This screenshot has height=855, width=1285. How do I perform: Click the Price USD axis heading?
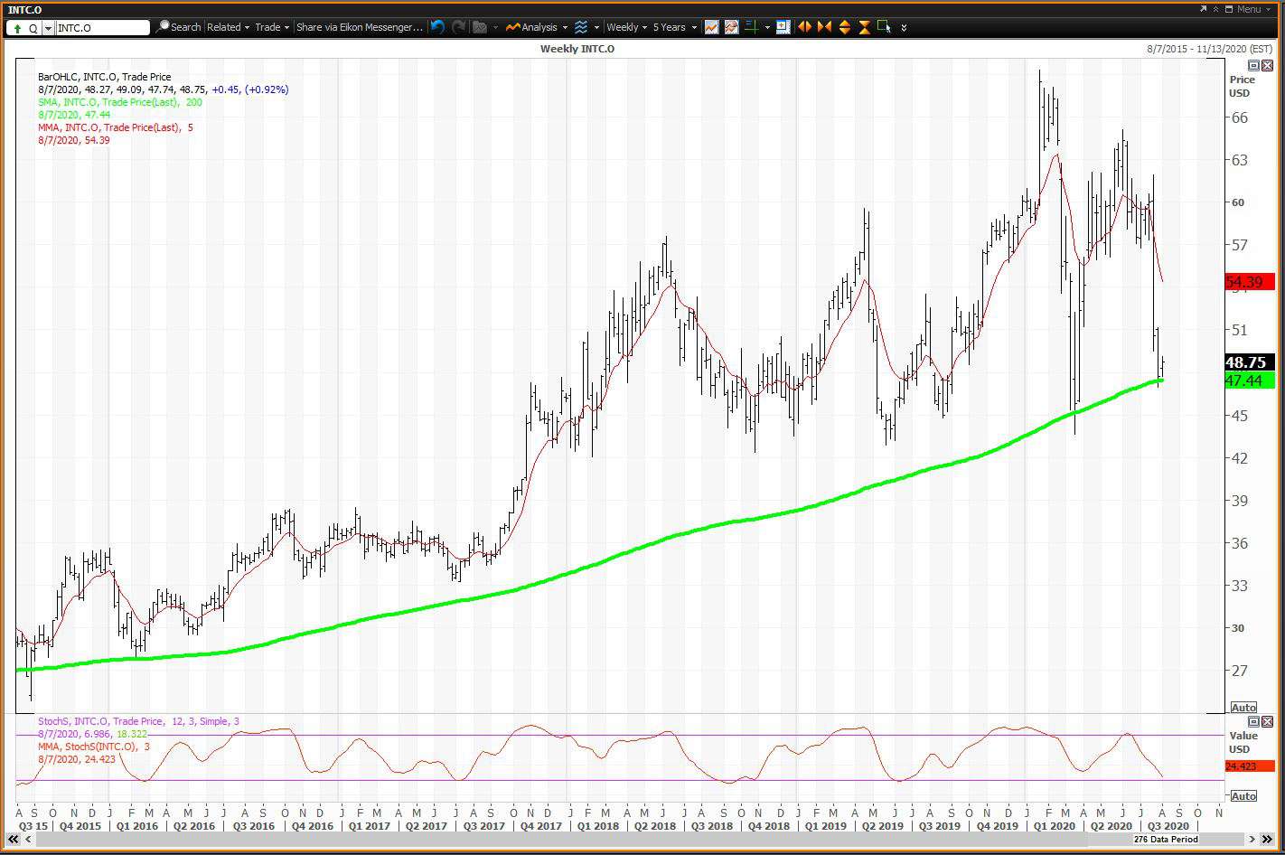point(1242,86)
